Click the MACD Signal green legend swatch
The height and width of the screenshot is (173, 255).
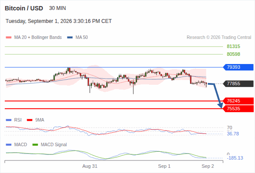pos(35,145)
